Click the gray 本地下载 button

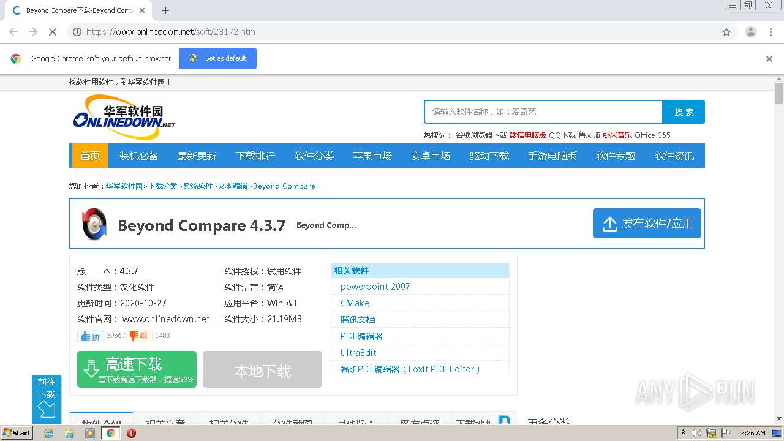click(x=262, y=369)
